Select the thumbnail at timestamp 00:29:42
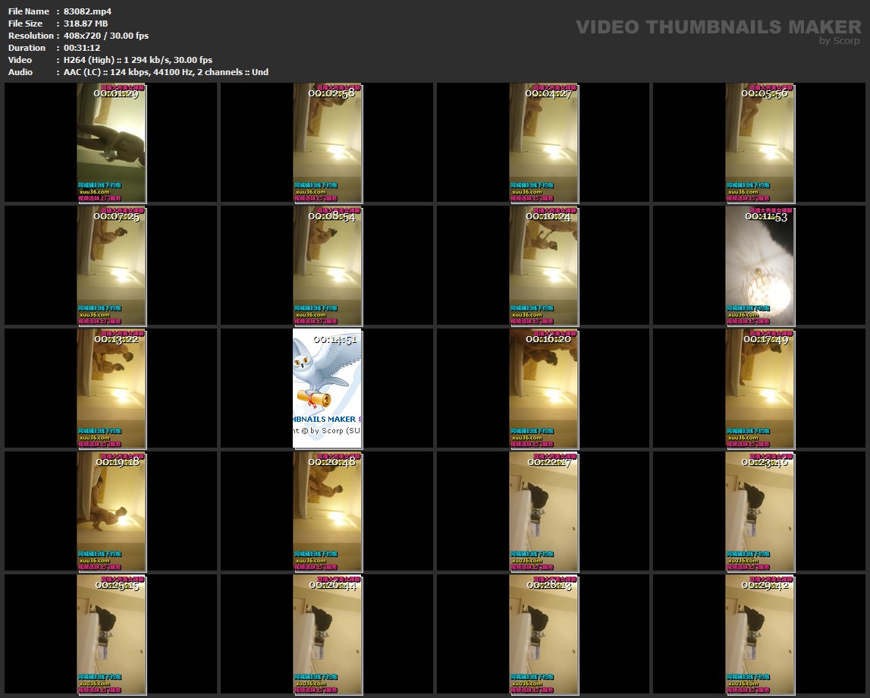The image size is (870, 698). [x=759, y=635]
